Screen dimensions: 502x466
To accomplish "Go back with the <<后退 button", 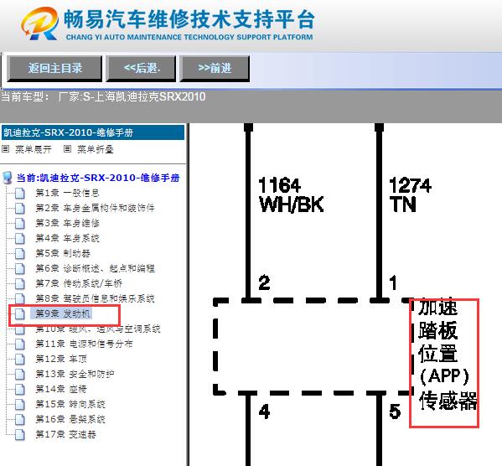I will pos(141,68).
